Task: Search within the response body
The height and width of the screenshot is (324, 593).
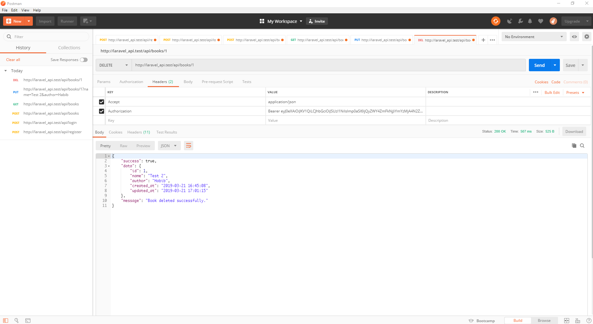Action: tap(582, 146)
